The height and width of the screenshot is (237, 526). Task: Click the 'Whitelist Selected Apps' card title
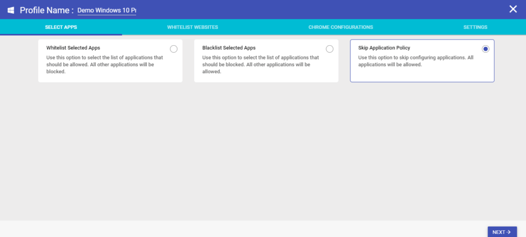(73, 48)
